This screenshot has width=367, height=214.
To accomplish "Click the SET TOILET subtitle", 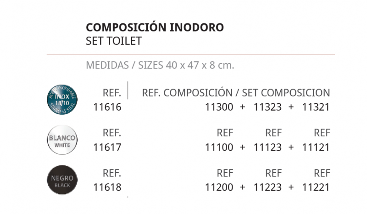I will (114, 41).
